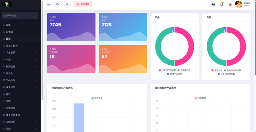The height and width of the screenshot is (132, 256).
Task: Toggle the muted sound speaker icon
Action: click(213, 4)
